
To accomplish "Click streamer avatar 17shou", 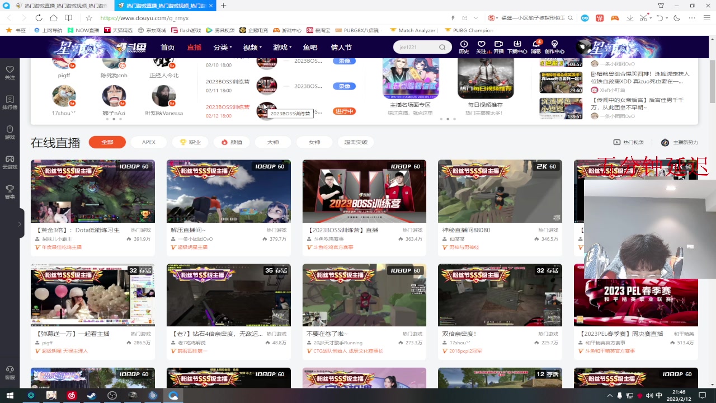I will (64, 96).
